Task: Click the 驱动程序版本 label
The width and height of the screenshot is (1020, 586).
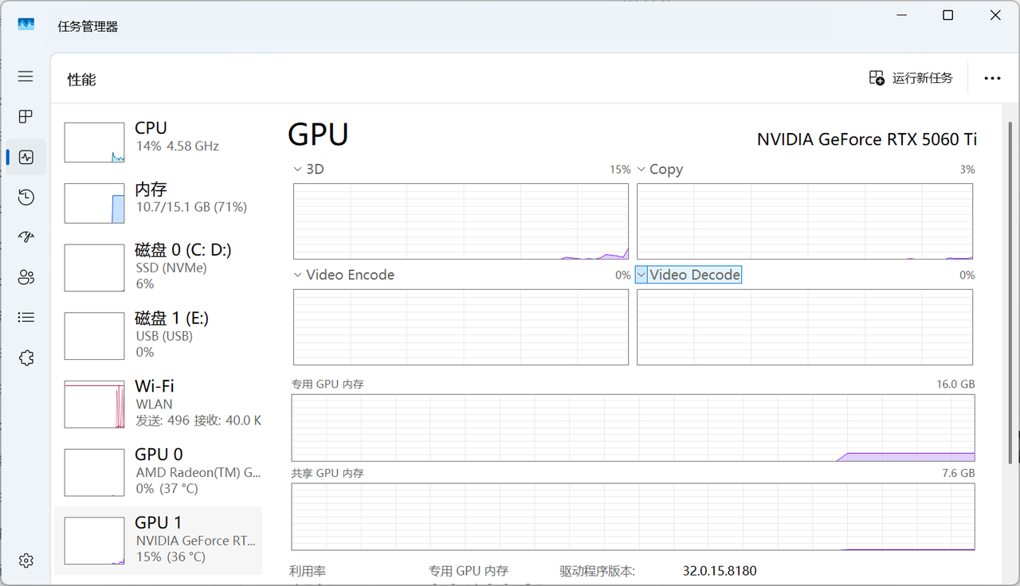Action: 597,571
